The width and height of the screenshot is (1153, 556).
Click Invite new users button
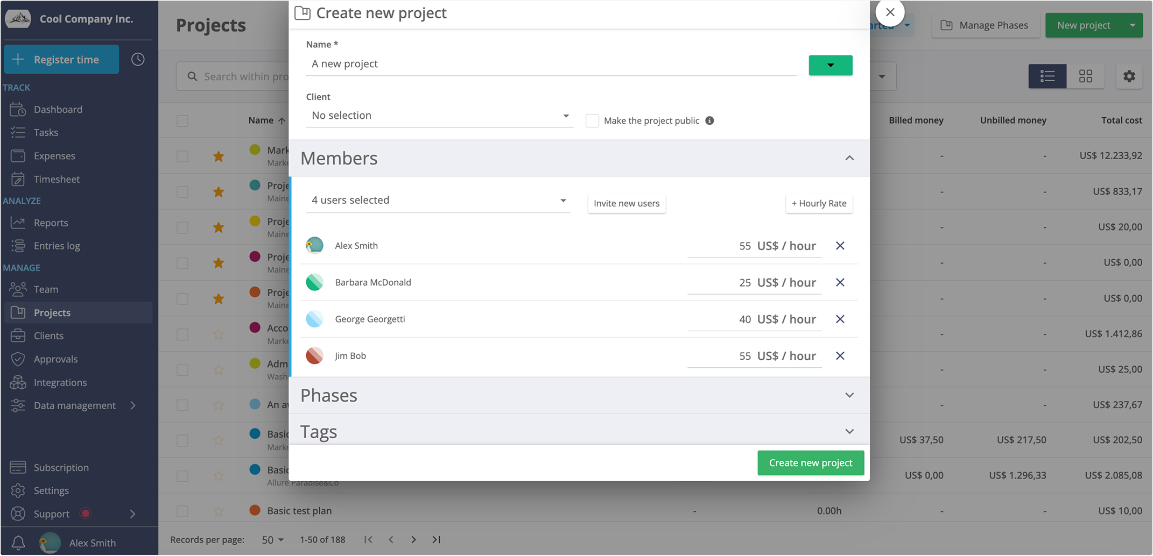(x=626, y=203)
